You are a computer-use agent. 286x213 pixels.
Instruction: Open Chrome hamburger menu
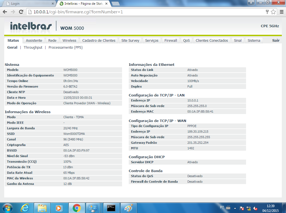click(x=282, y=12)
